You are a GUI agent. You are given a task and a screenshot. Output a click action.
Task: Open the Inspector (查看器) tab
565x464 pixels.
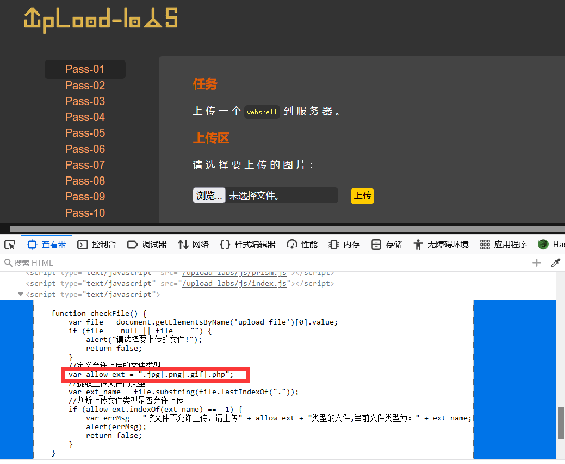click(x=47, y=245)
